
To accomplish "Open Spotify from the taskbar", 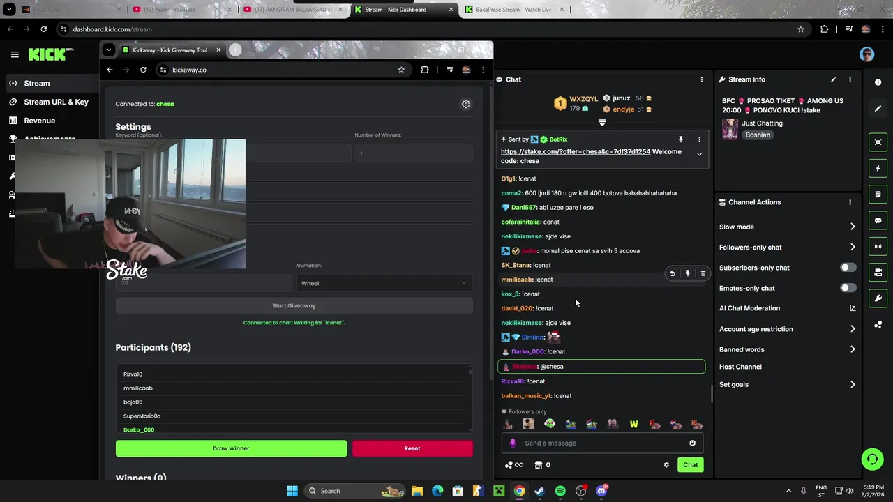I will pyautogui.click(x=560, y=491).
